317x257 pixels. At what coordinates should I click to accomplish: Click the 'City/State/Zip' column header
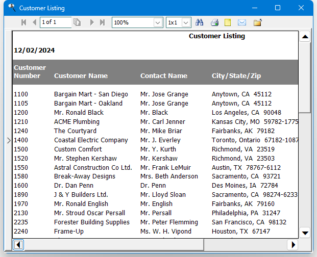[x=236, y=76]
